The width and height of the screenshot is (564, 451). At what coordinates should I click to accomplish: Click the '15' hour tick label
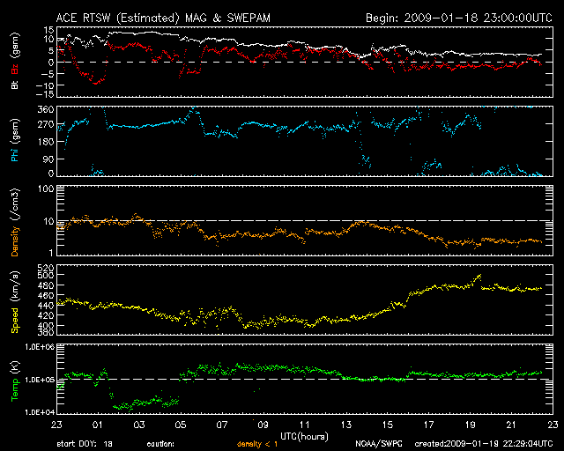pyautogui.click(x=388, y=425)
